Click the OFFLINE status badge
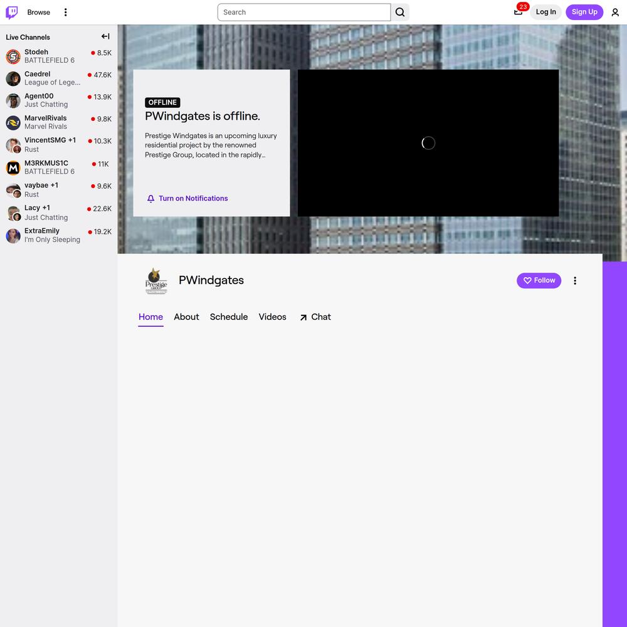Screen dimensions: 627x627 click(x=162, y=102)
